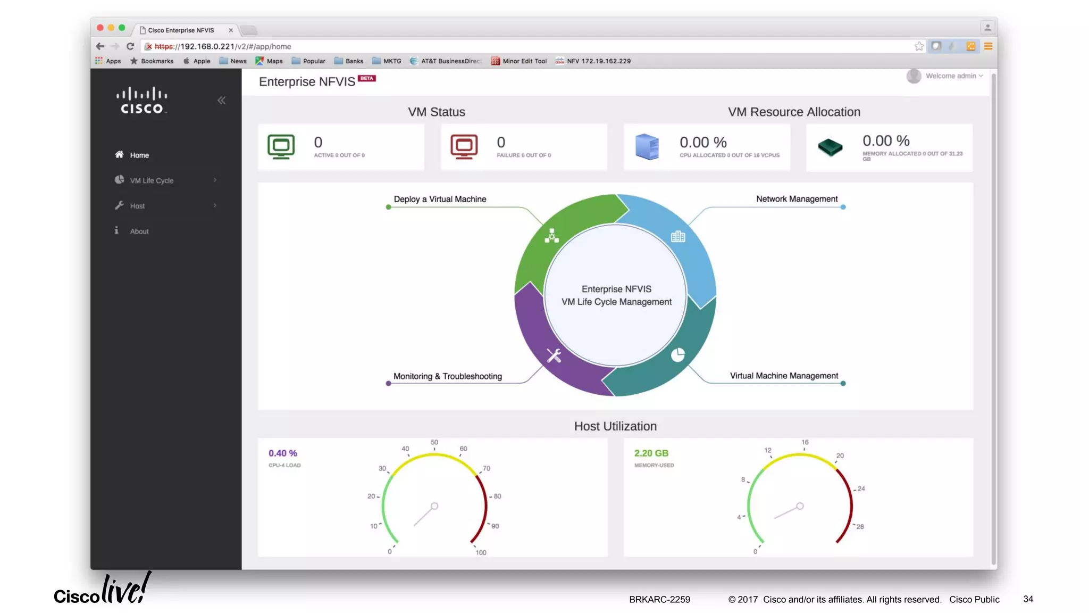Click the green memory chip icon
The height and width of the screenshot is (613, 1089).
click(830, 147)
